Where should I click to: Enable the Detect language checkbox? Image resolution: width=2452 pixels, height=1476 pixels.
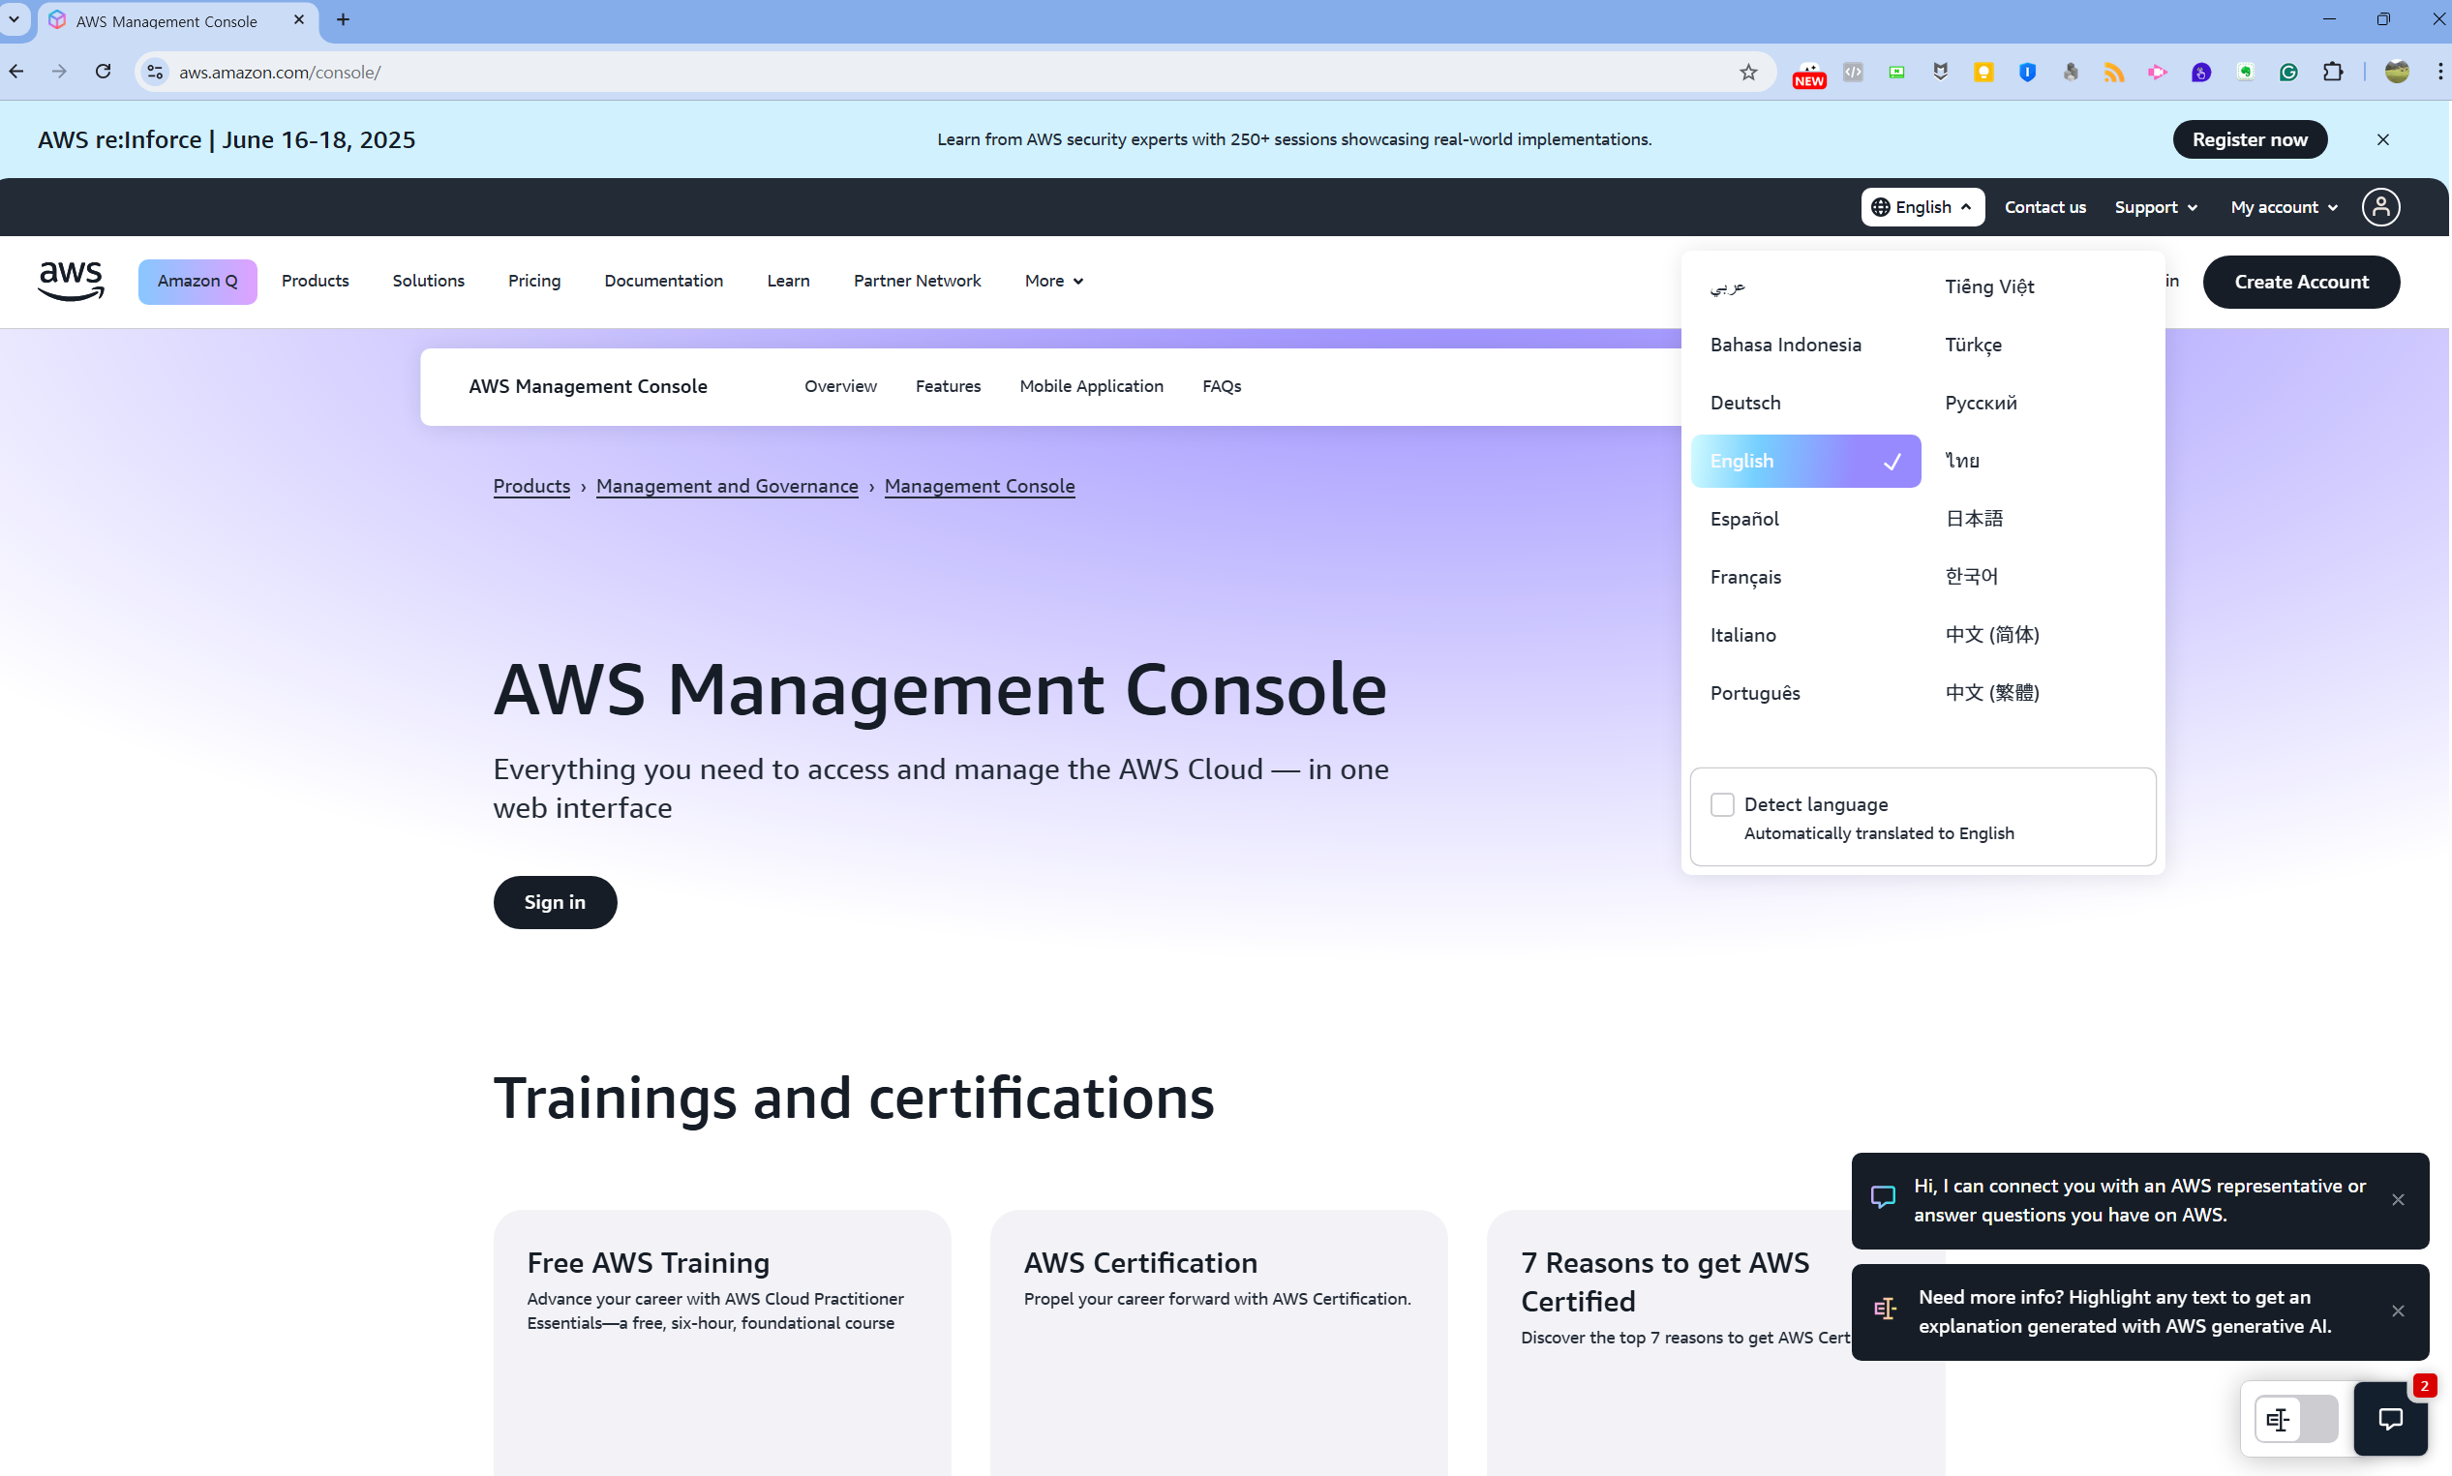1723,803
